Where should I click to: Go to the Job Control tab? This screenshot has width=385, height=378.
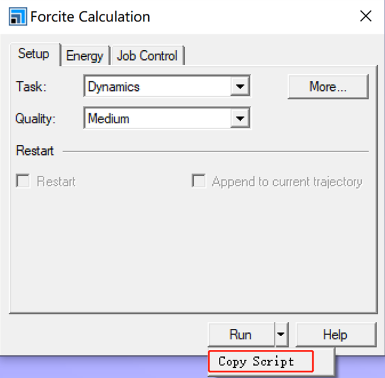(x=147, y=56)
